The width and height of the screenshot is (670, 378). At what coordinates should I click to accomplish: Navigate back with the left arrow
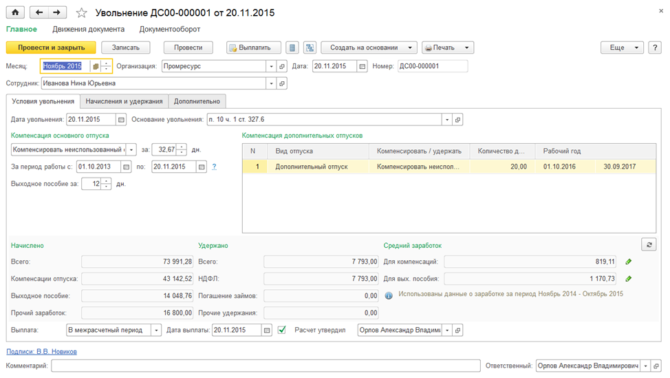click(x=39, y=12)
